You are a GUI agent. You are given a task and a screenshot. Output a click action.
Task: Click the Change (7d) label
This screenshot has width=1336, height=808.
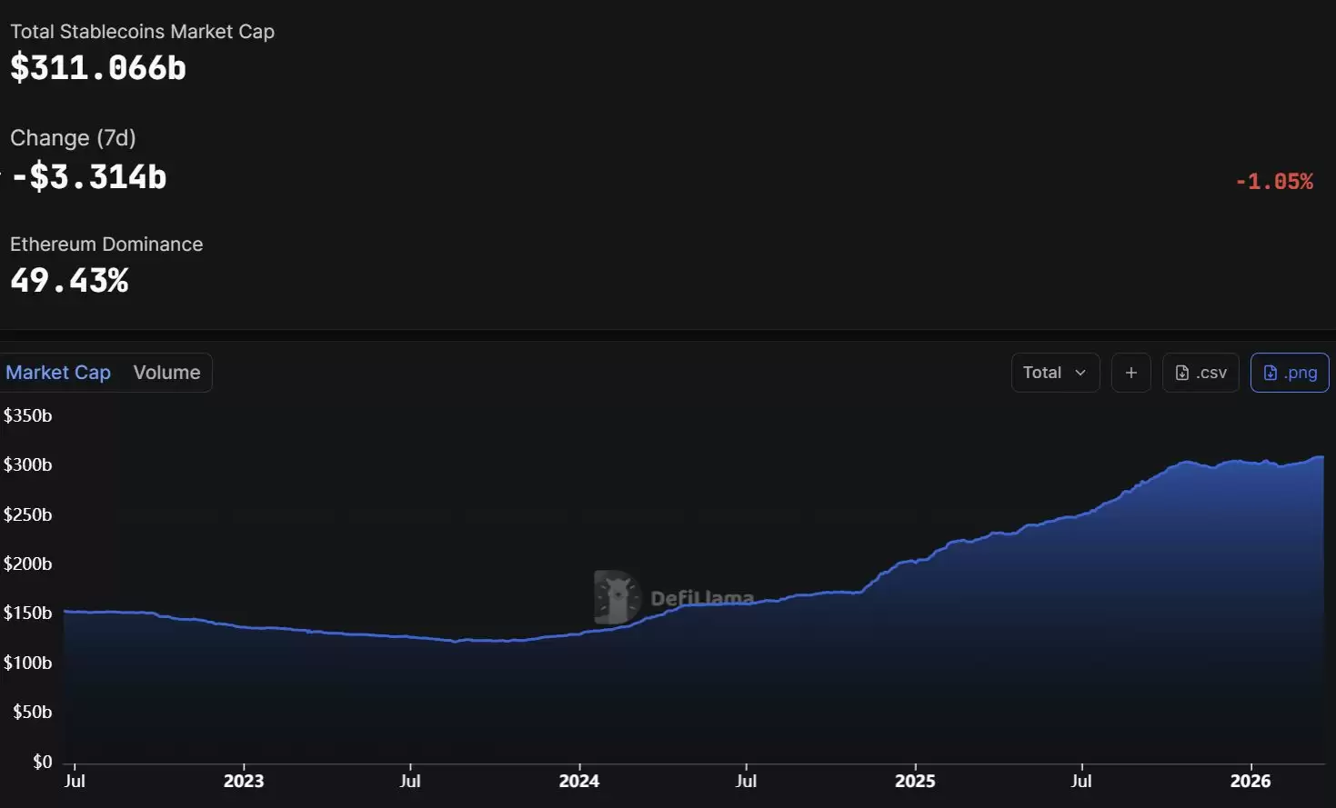tap(73, 138)
